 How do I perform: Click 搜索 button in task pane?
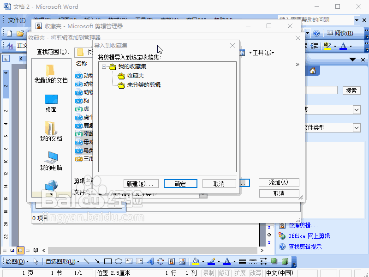[x=351, y=90]
